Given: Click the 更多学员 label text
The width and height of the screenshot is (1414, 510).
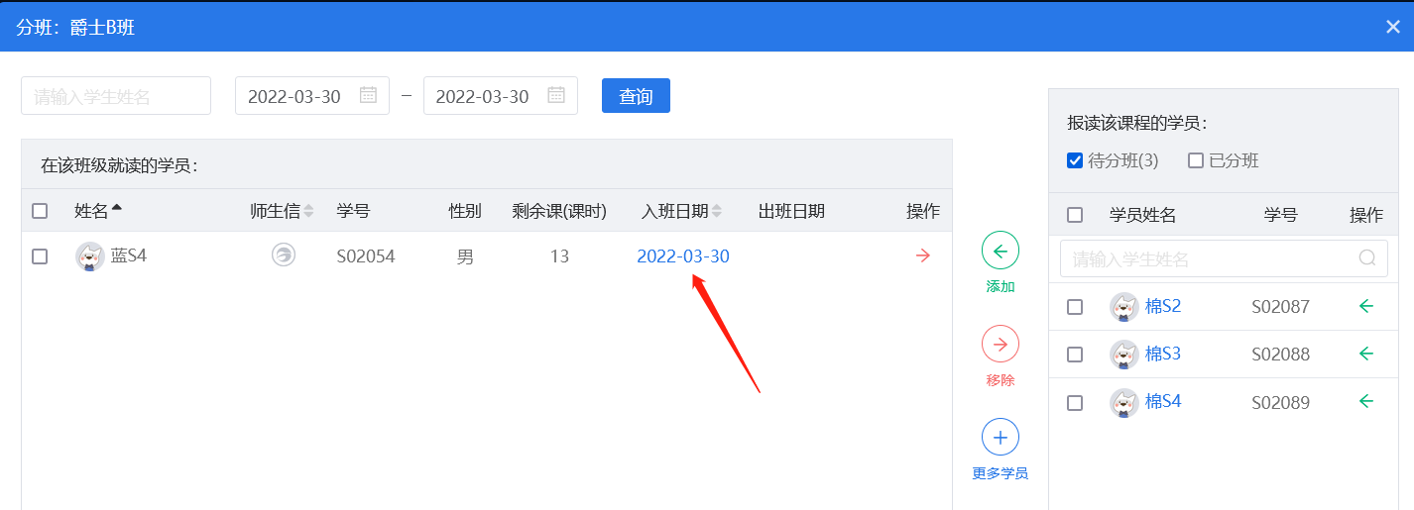Looking at the screenshot, I should (1000, 473).
